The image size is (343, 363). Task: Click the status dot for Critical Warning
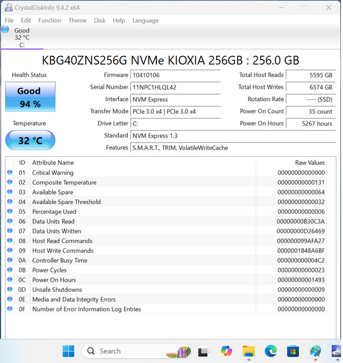click(x=10, y=172)
